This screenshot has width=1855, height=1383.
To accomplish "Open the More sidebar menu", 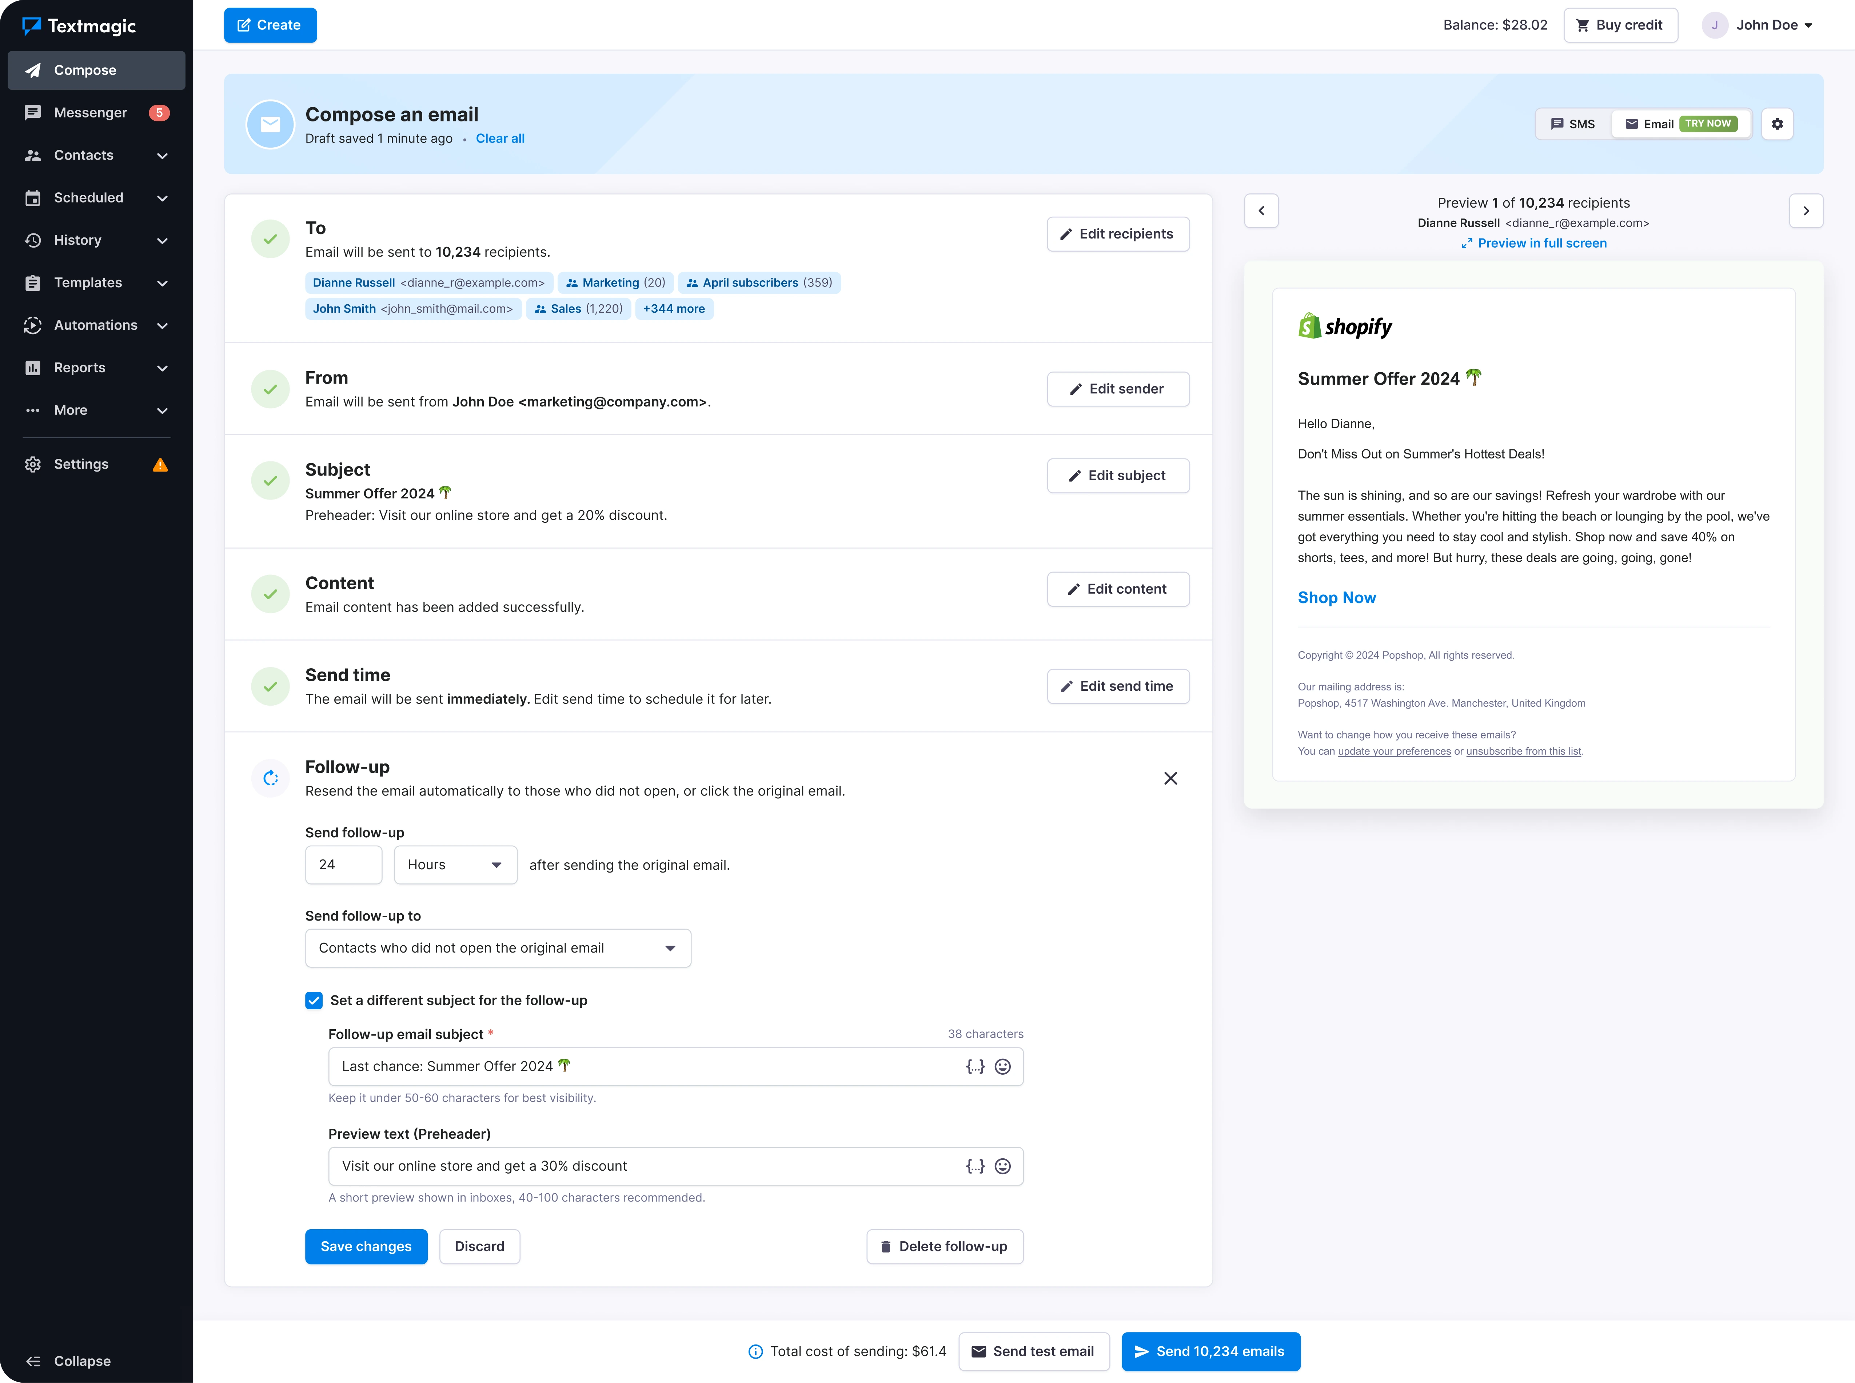I will (96, 410).
